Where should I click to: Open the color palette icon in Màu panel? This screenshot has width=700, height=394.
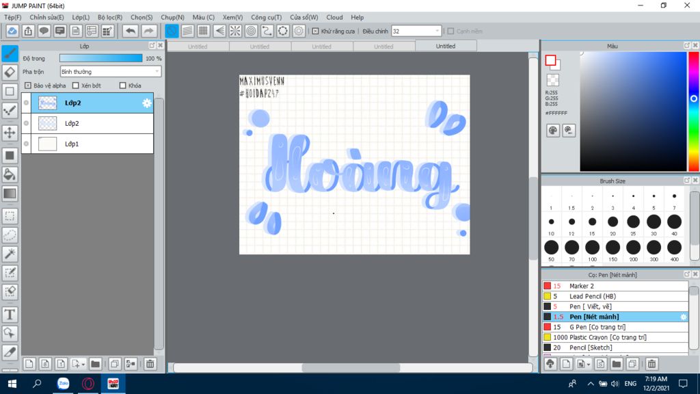(x=552, y=131)
